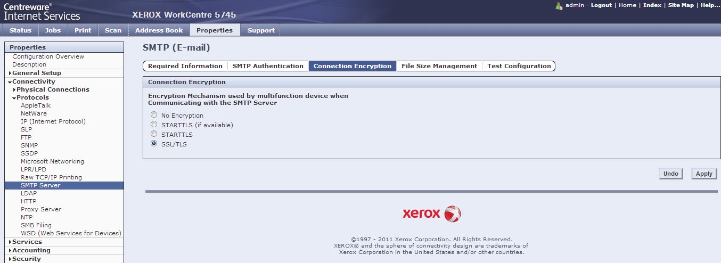Image resolution: width=721 pixels, height=263 pixels.
Task: Open SMB Filing settings
Action: point(36,225)
